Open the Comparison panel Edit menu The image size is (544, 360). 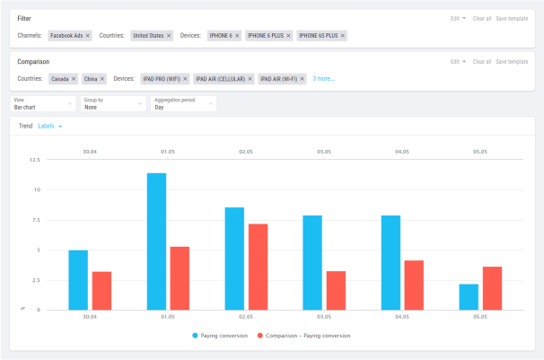pos(457,62)
